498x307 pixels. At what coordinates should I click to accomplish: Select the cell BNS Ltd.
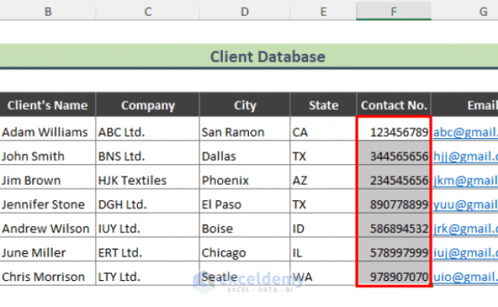148,153
